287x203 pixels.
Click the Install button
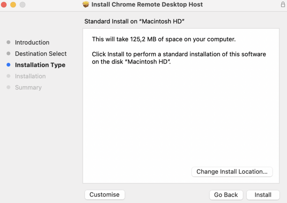coord(263,195)
